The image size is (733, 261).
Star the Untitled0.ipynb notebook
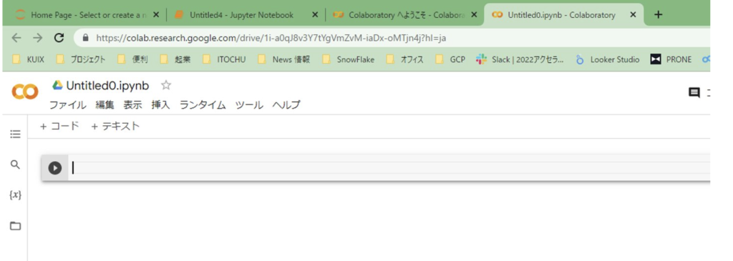click(x=166, y=85)
